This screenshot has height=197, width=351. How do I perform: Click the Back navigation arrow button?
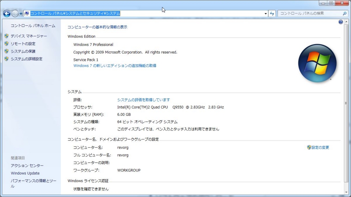[x=7, y=14]
